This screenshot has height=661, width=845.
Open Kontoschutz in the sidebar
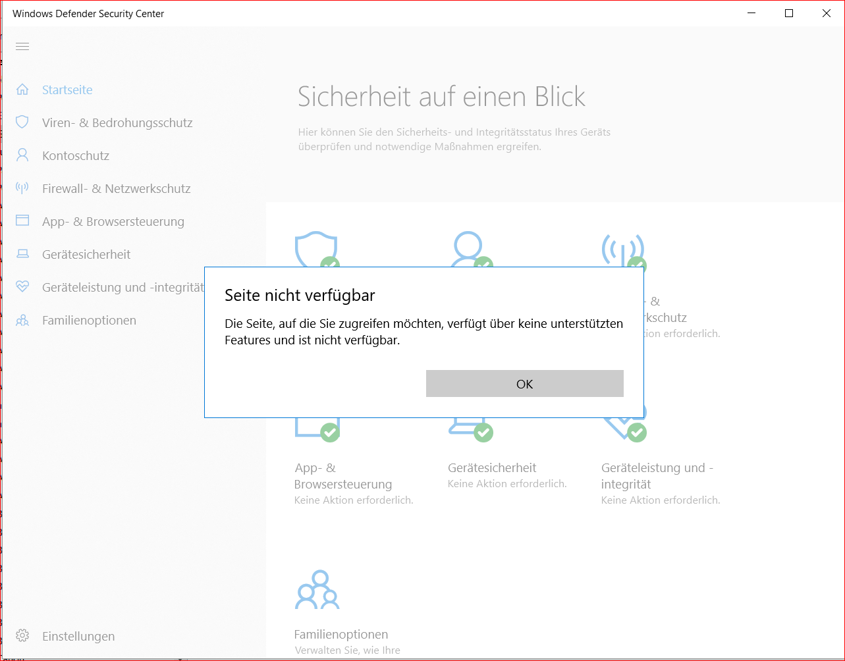point(76,155)
